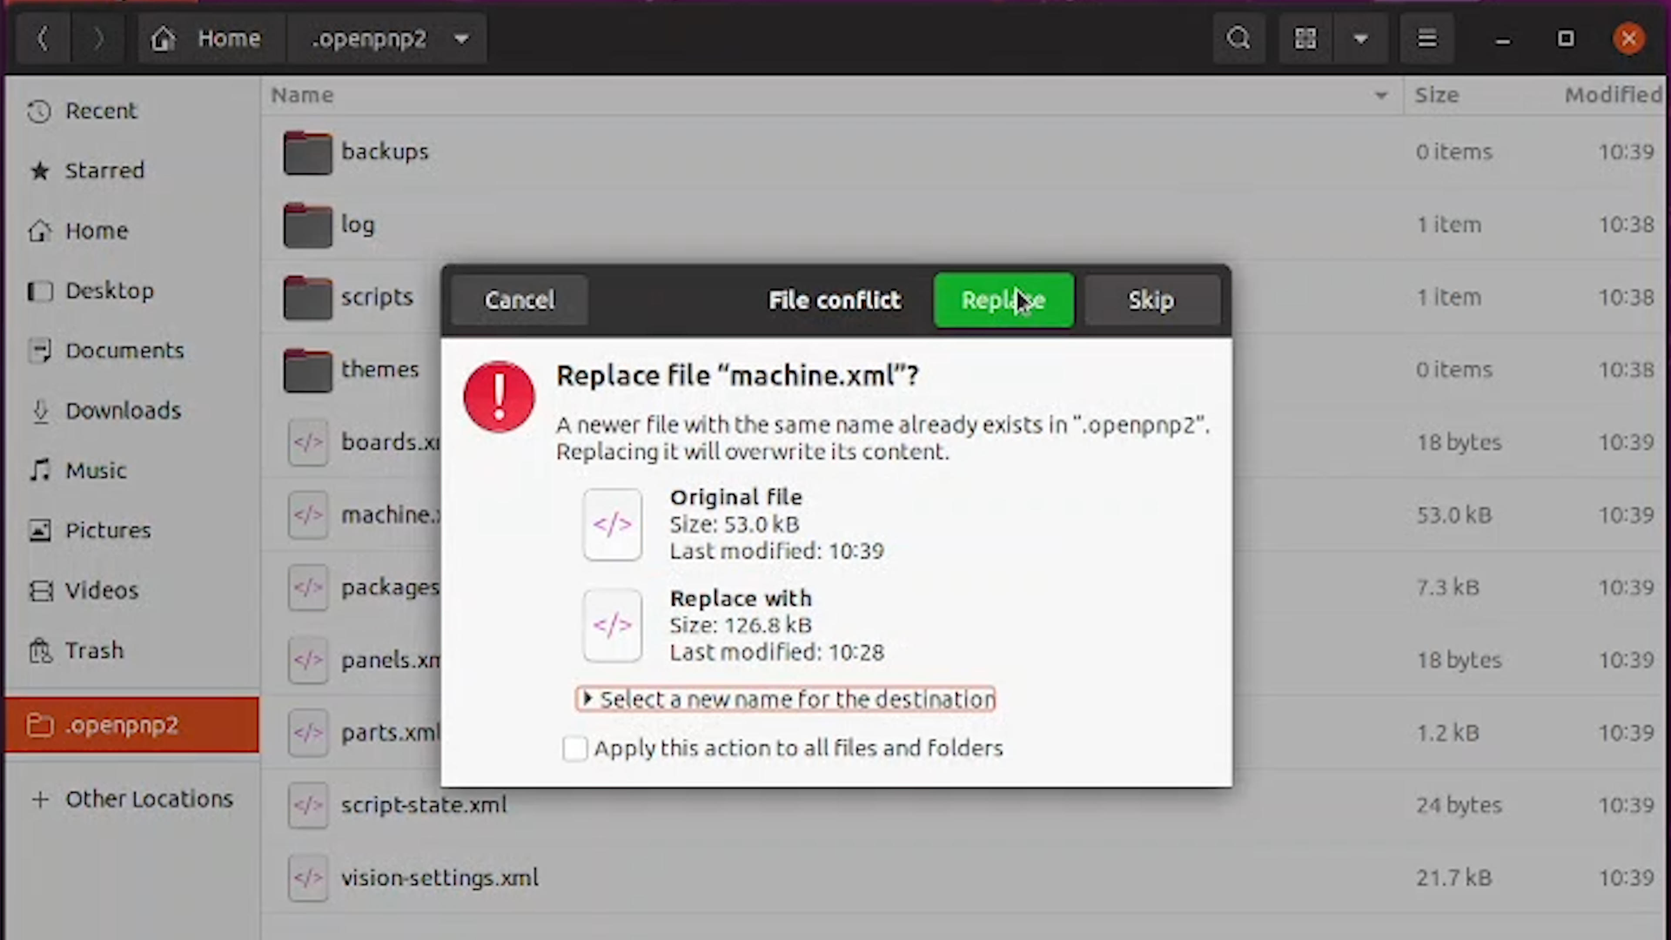Click the Size column header

[x=1437, y=95]
